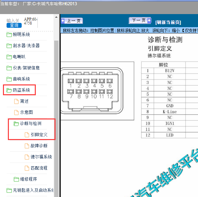Click the APP.60-4758 text in sidebar

click(30, 21)
